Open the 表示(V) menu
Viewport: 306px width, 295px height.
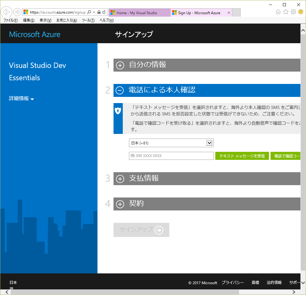point(45,20)
